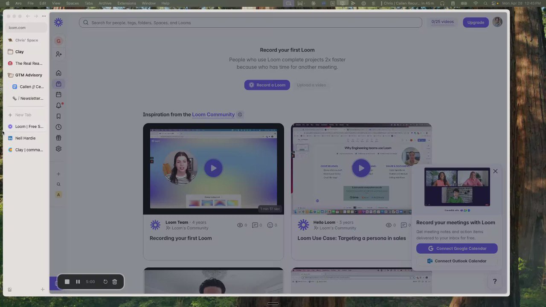This screenshot has width=546, height=307.
Task: Open the user profile avatar menu
Action: pos(497,22)
